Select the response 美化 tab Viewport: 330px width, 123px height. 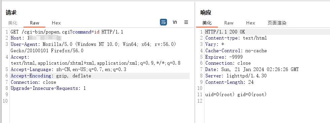pos(207,23)
